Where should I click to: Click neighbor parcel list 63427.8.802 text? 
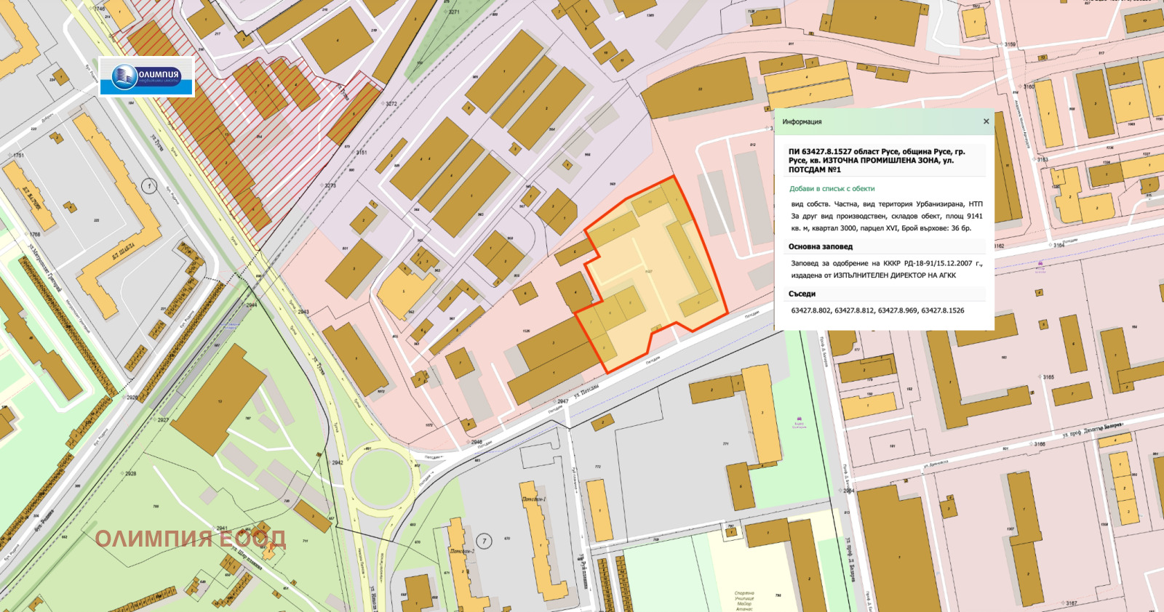810,310
